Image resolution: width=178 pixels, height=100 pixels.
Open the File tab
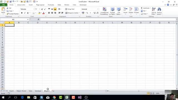tap(4, 5)
